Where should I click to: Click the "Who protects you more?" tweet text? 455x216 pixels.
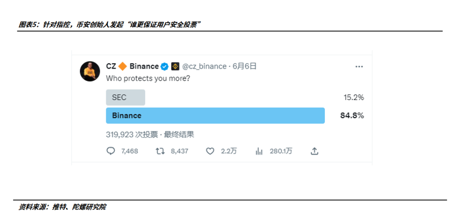147,78
